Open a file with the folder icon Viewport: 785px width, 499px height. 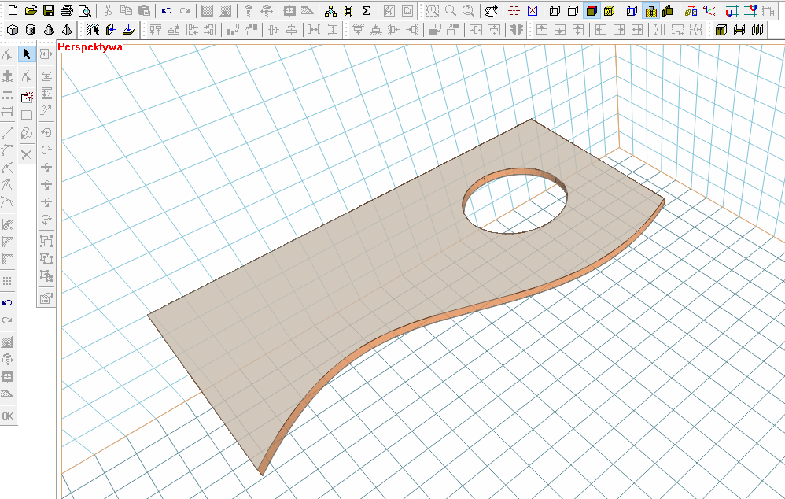(31, 10)
